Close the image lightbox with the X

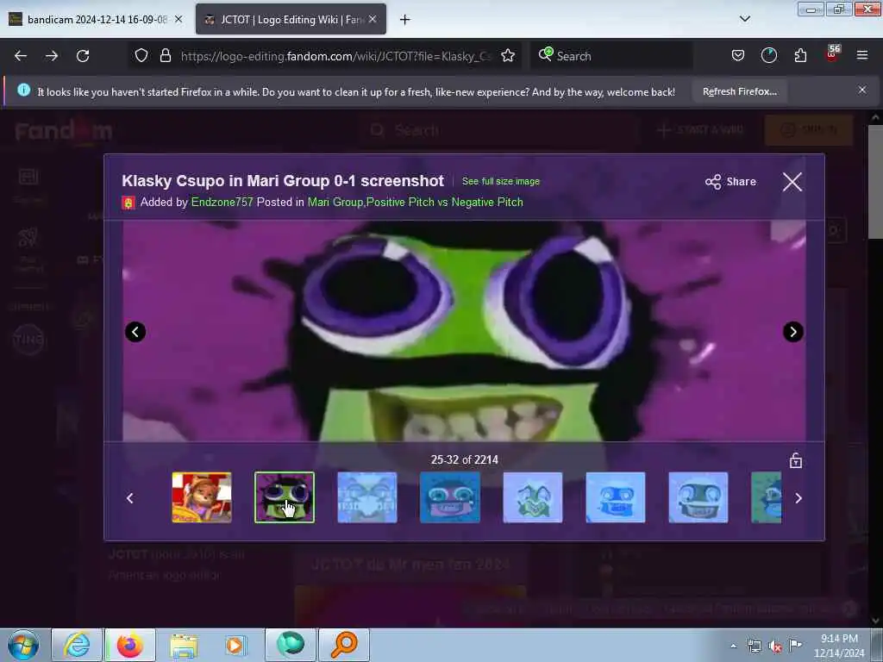pyautogui.click(x=792, y=182)
